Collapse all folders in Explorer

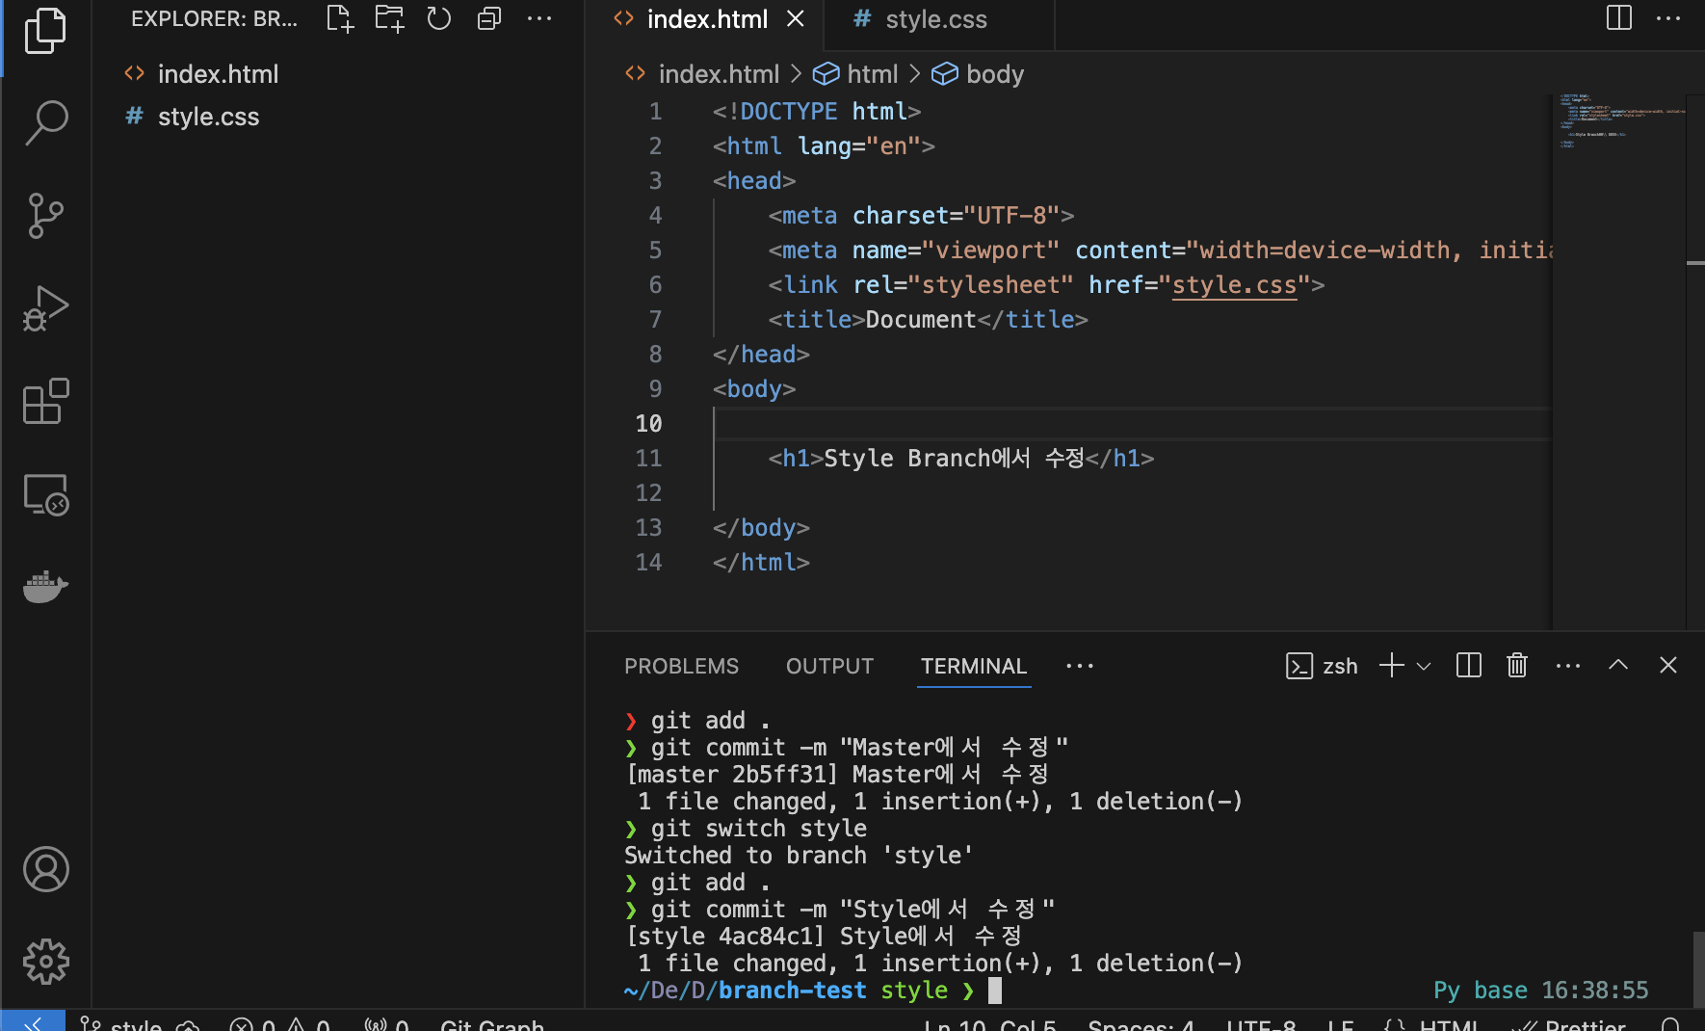(x=489, y=18)
